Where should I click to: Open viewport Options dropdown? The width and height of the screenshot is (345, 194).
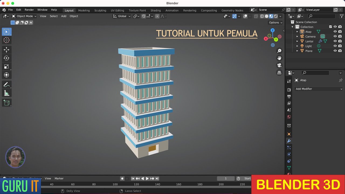click(275, 23)
